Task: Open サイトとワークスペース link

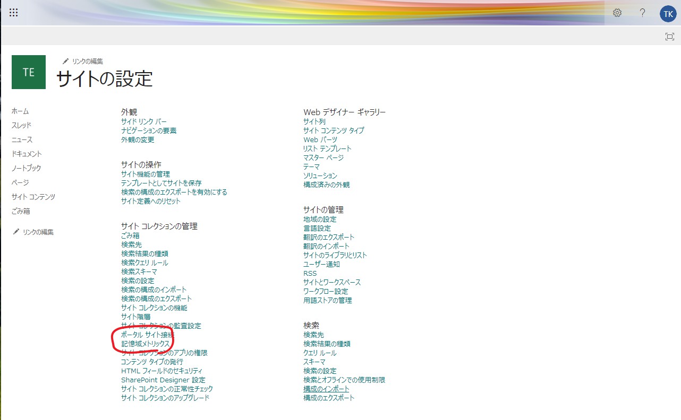Action: pyautogui.click(x=332, y=282)
